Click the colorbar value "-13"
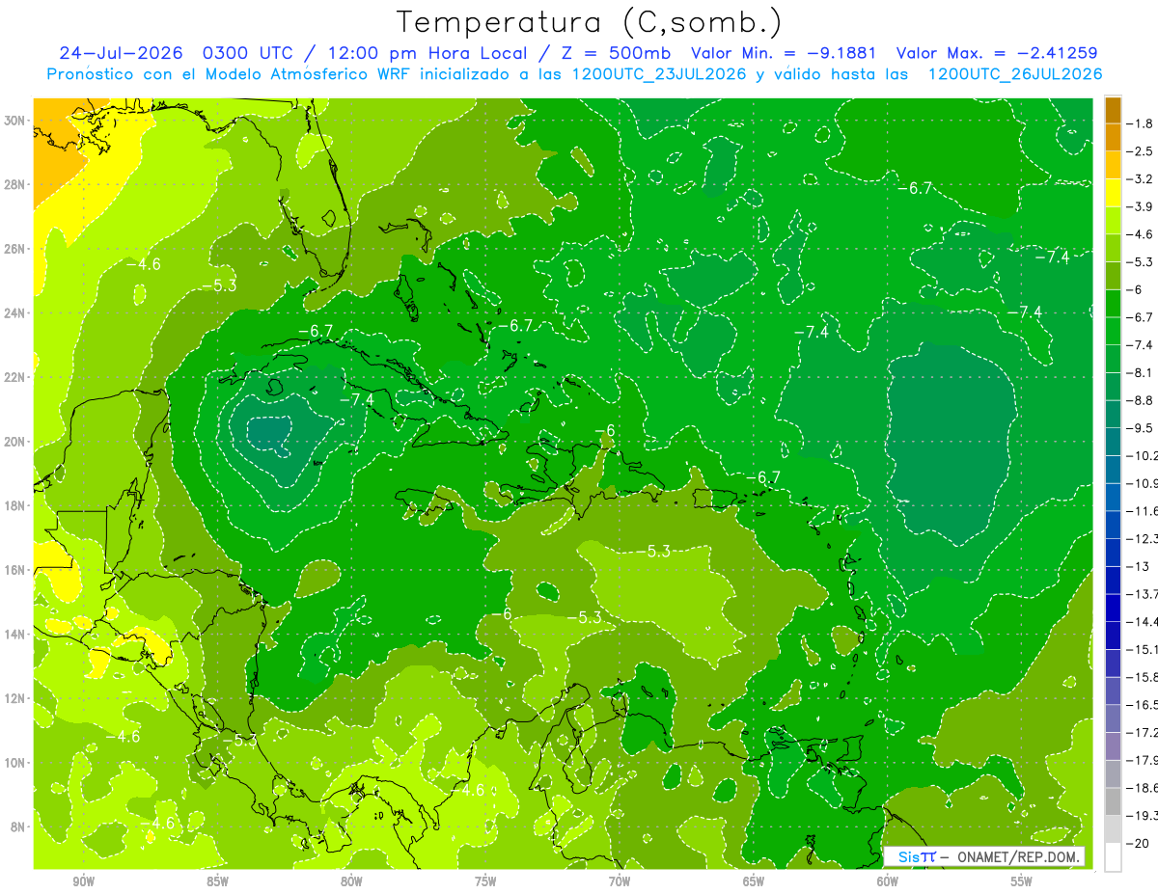Viewport: 1158px width, 894px height. [1137, 566]
